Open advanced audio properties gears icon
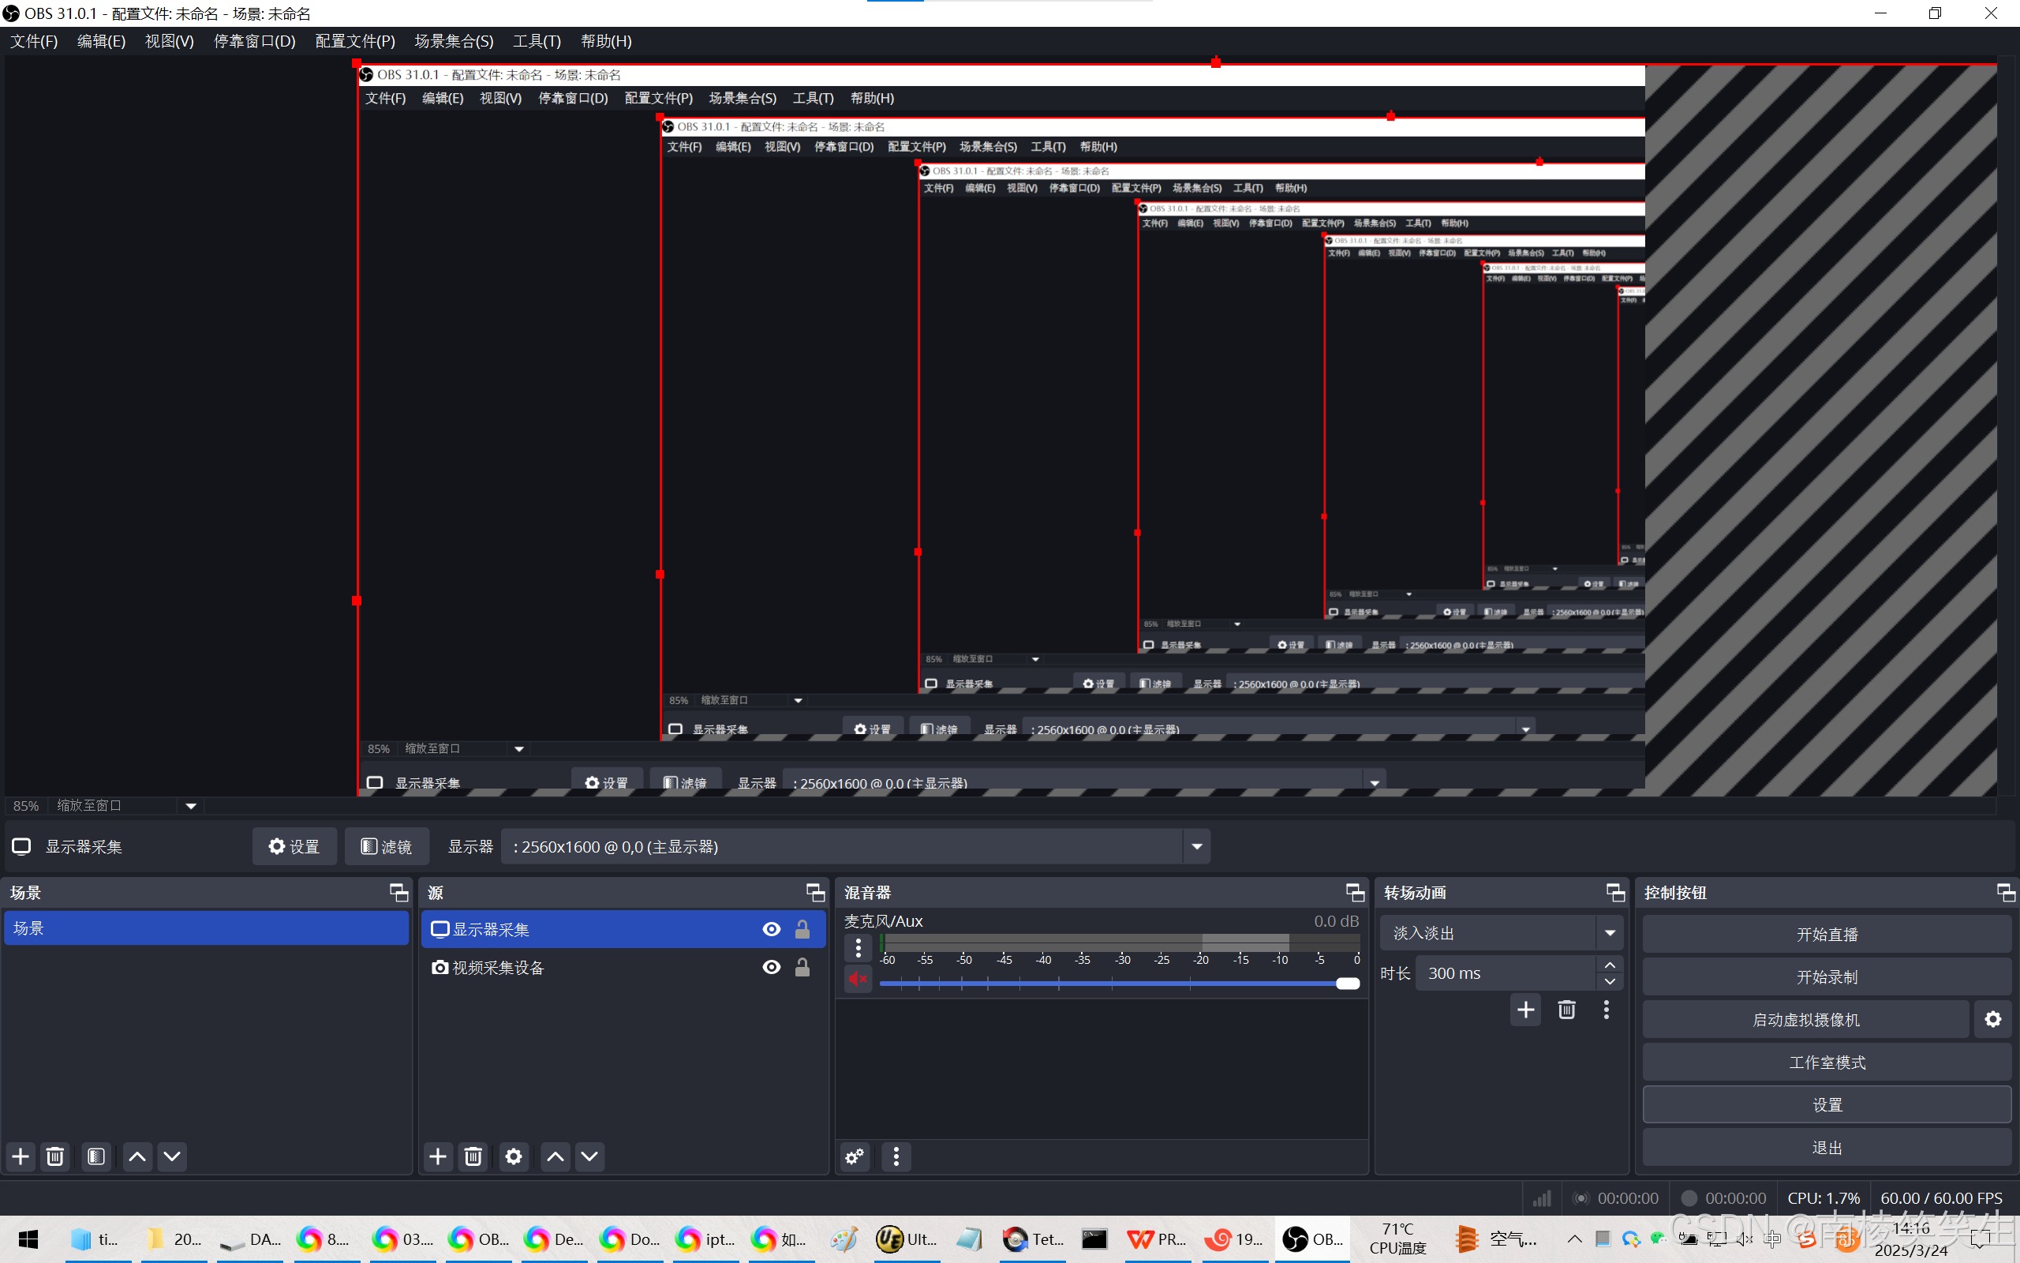Screen dimensions: 2020x1263 [x=855, y=1156]
